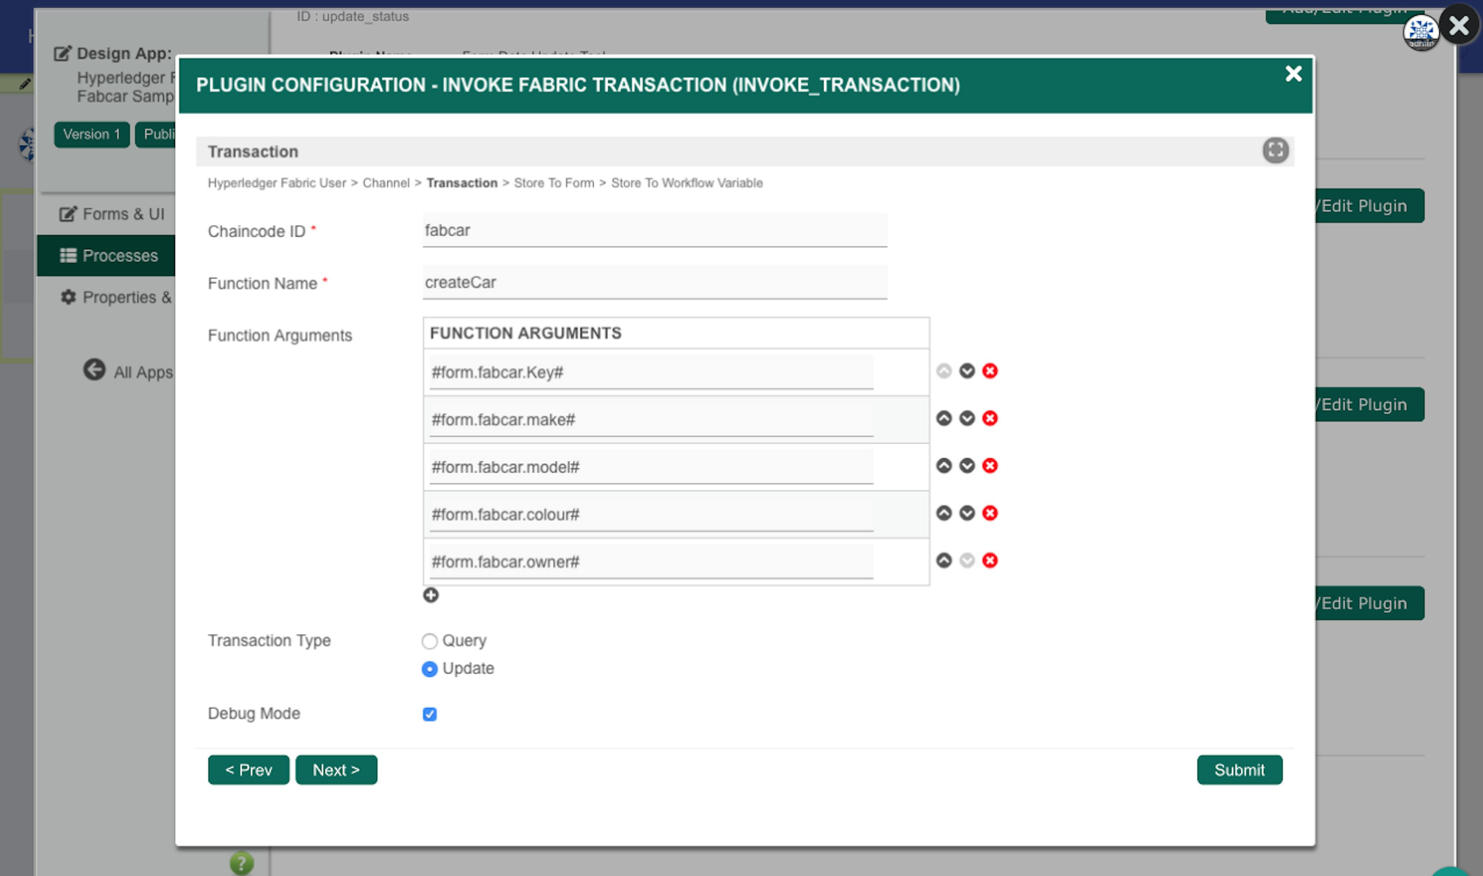1483x876 pixels.
Task: Move #form.fabcar.Key# argument down
Action: tap(966, 371)
